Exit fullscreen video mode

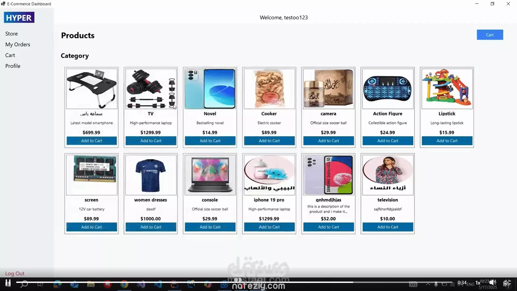click(507, 283)
